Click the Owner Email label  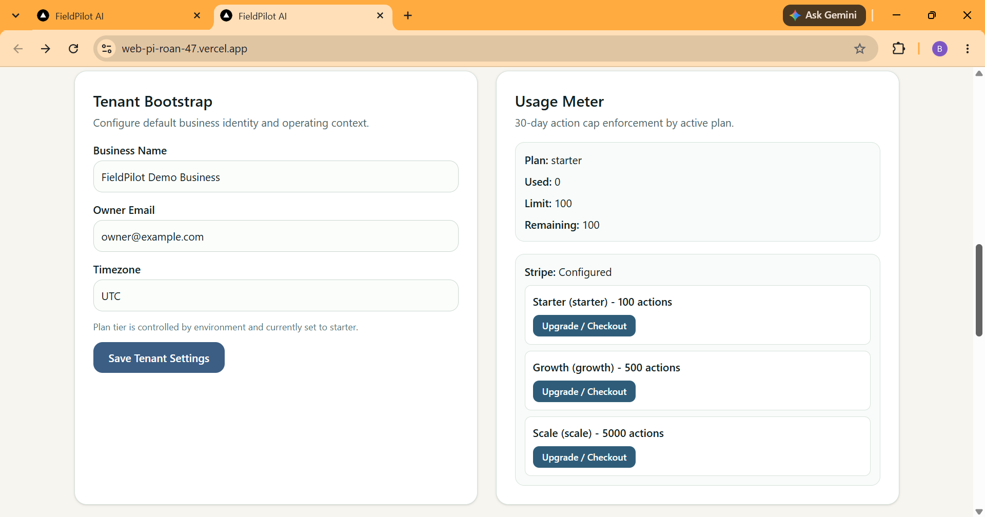124,210
